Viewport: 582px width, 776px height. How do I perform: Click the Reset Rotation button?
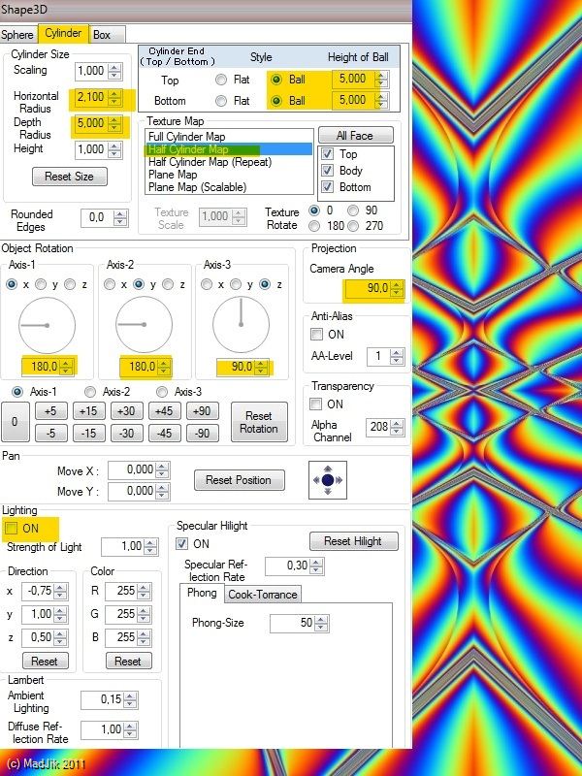click(259, 422)
